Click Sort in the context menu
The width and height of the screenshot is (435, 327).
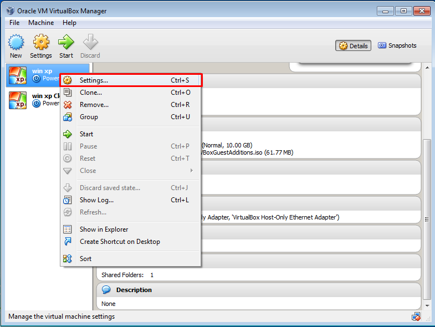coord(130,259)
